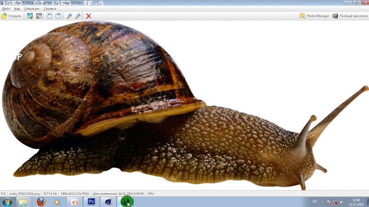Image resolution: width=369 pixels, height=207 pixels.
Task: Launch Firefox from the taskbar
Action: pyautogui.click(x=41, y=201)
